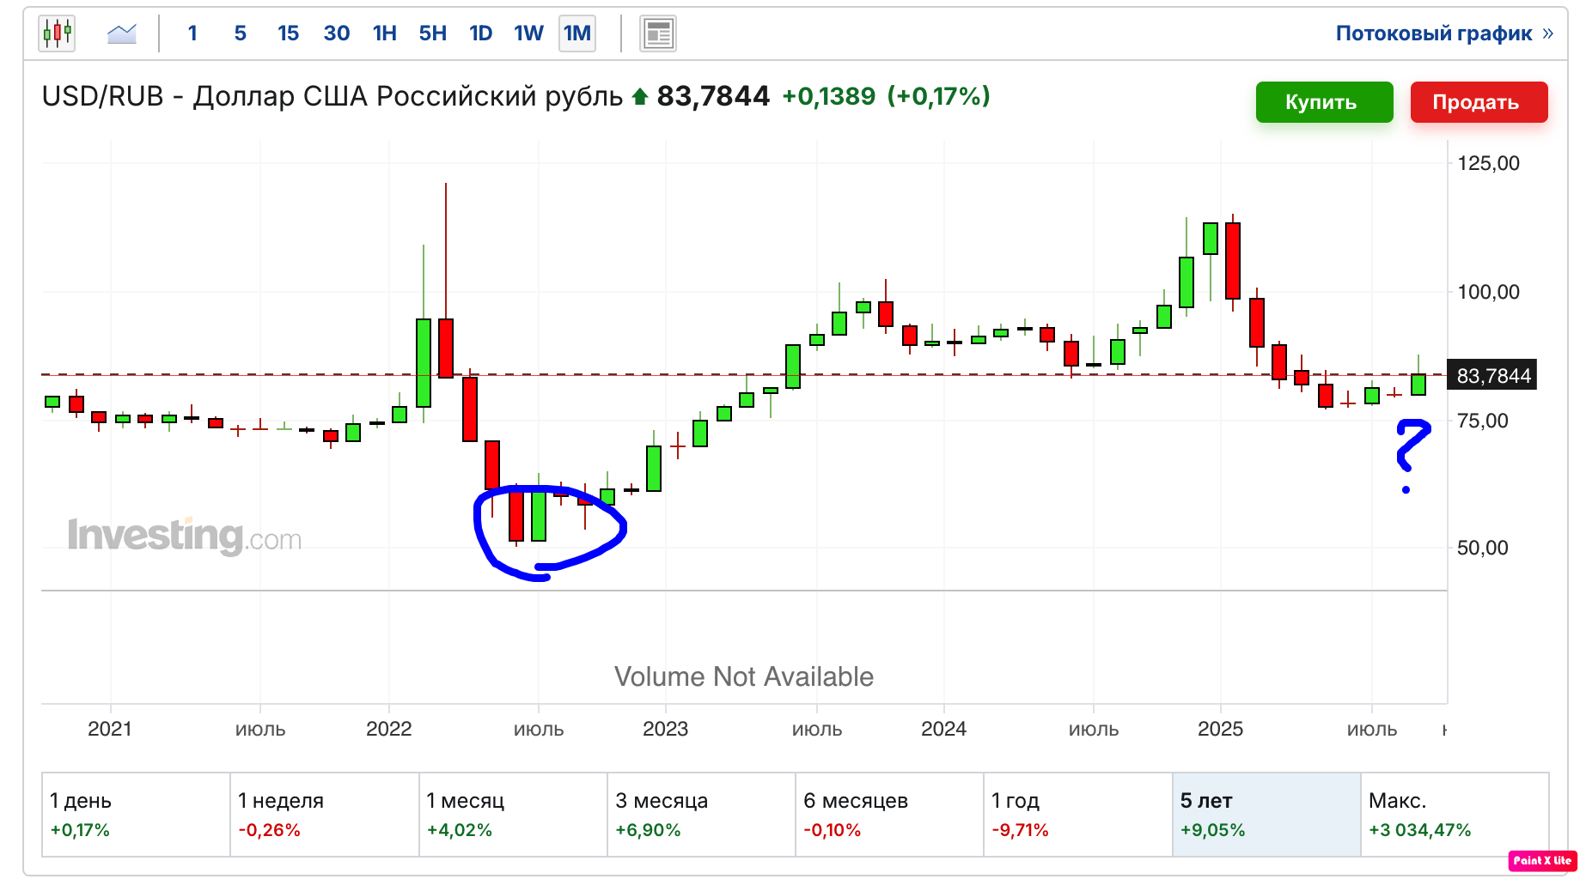Select the candlestick chart type icon
Image resolution: width=1586 pixels, height=879 pixels.
pyautogui.click(x=57, y=33)
